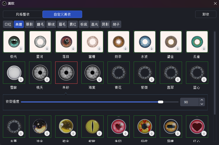Select the 海棠 gray lens
This screenshot has height=145, width=219.
tap(92, 72)
